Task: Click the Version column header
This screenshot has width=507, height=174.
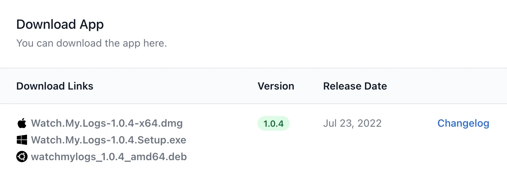Action: (x=276, y=86)
